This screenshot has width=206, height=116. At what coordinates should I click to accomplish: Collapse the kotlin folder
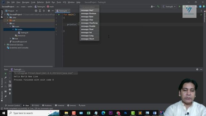point(13,29)
